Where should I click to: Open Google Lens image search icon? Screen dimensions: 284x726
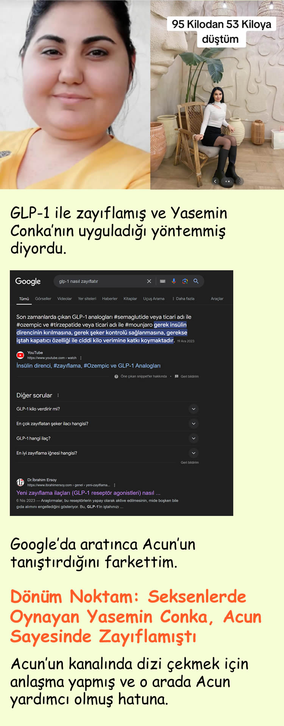185,281
